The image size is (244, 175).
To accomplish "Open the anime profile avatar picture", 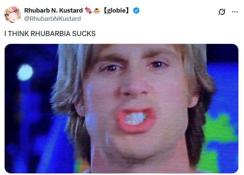I will 13,15.
